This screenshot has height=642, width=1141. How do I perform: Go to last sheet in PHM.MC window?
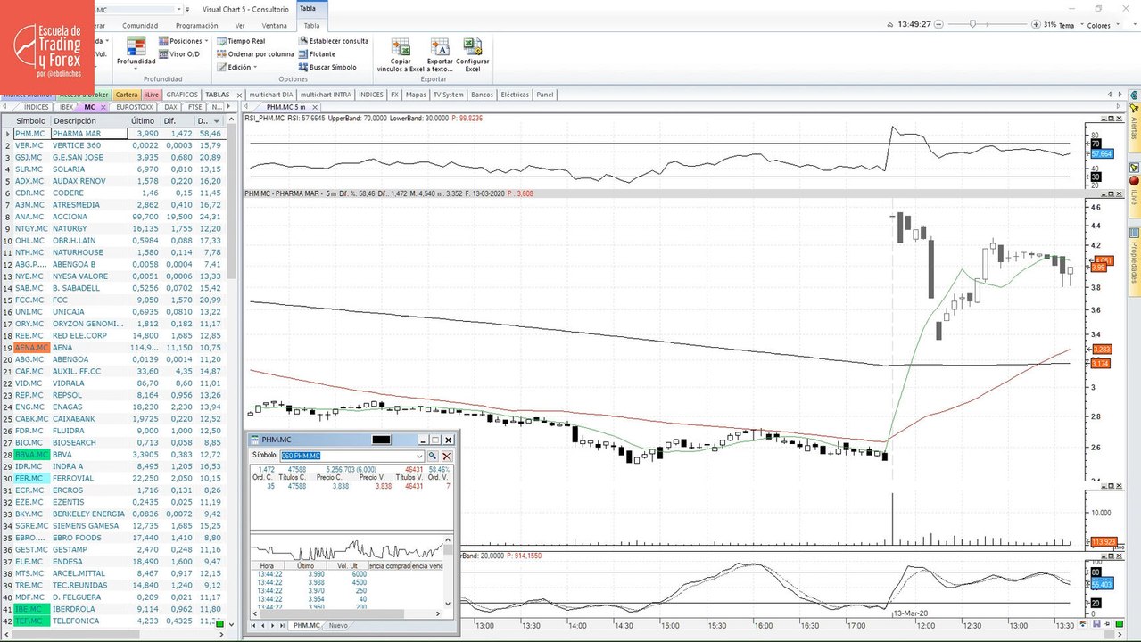(283, 626)
